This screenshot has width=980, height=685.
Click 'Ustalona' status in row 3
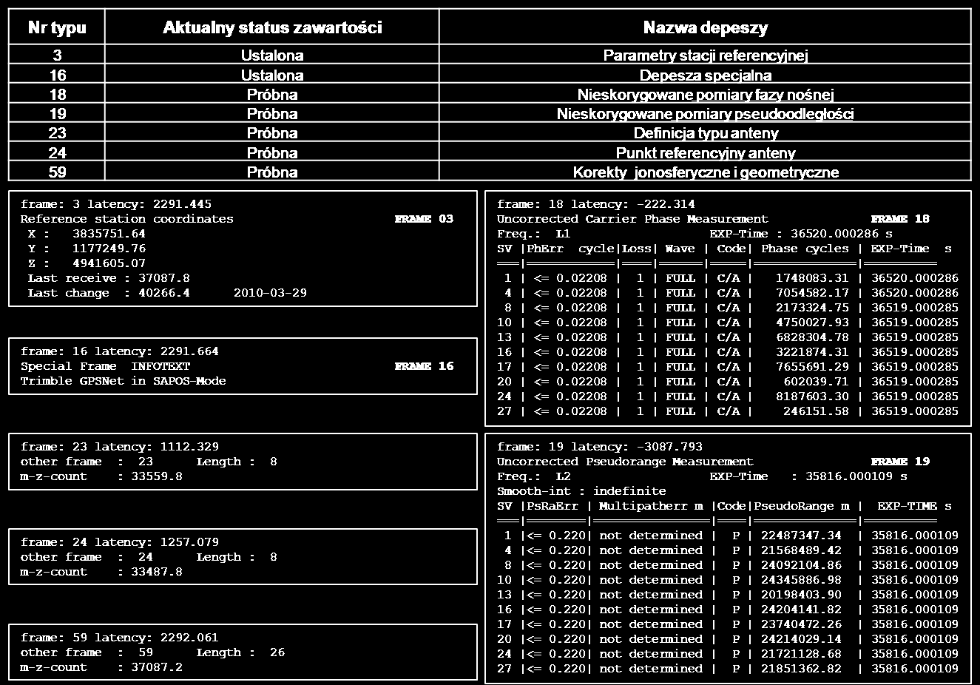tap(272, 55)
